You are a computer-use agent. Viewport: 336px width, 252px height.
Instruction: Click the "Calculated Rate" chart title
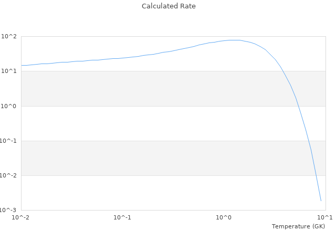pos(168,6)
